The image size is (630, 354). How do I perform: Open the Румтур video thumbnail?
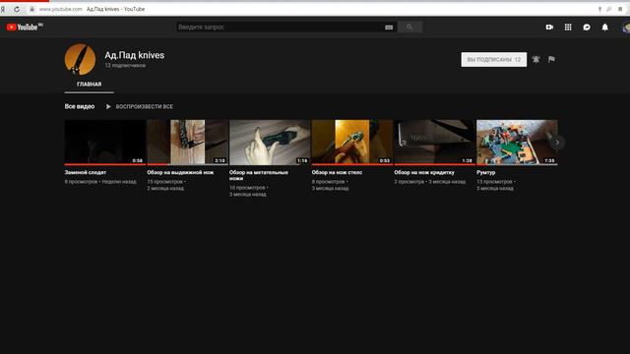pyautogui.click(x=517, y=142)
